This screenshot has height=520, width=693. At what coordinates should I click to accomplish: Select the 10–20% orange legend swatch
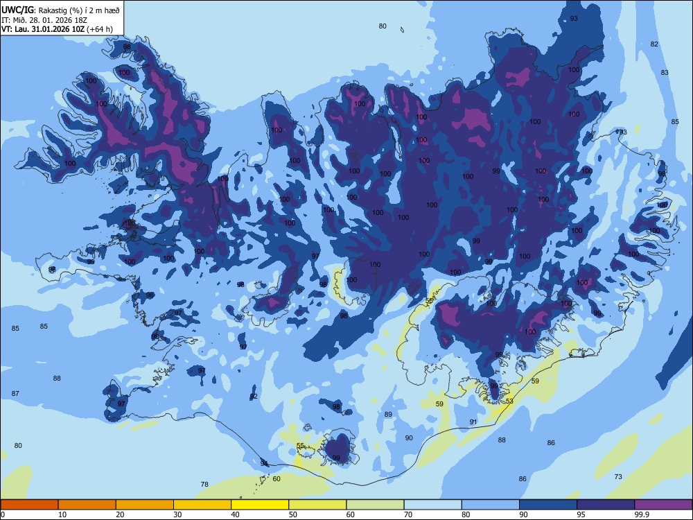coord(87,505)
